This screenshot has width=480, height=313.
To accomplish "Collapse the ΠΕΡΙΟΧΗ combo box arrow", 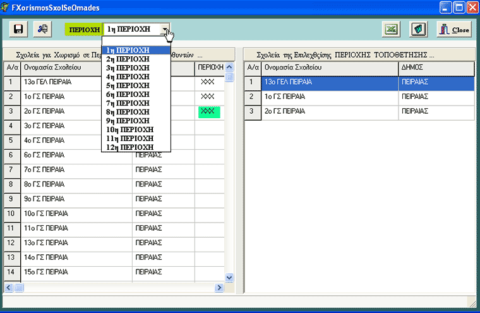I will tap(165, 30).
